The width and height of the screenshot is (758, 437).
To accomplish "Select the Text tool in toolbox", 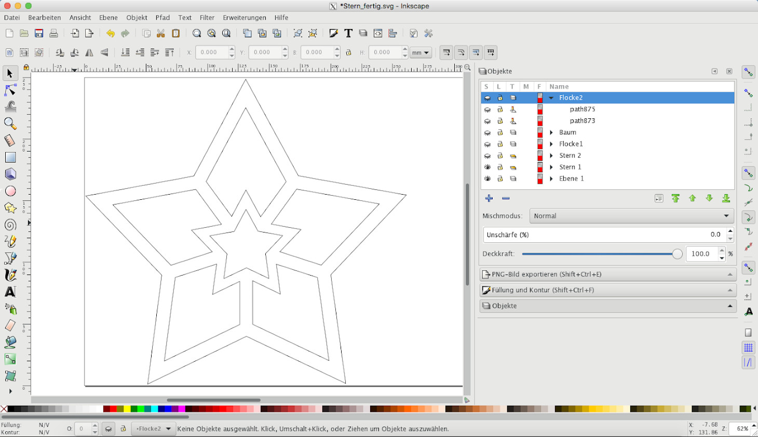I will (x=10, y=292).
